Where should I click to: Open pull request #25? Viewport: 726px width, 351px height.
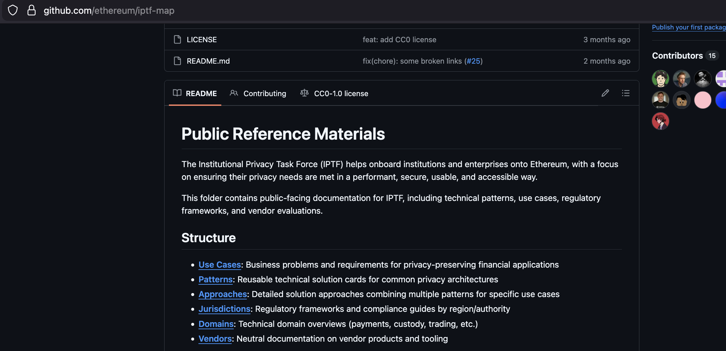pos(473,61)
